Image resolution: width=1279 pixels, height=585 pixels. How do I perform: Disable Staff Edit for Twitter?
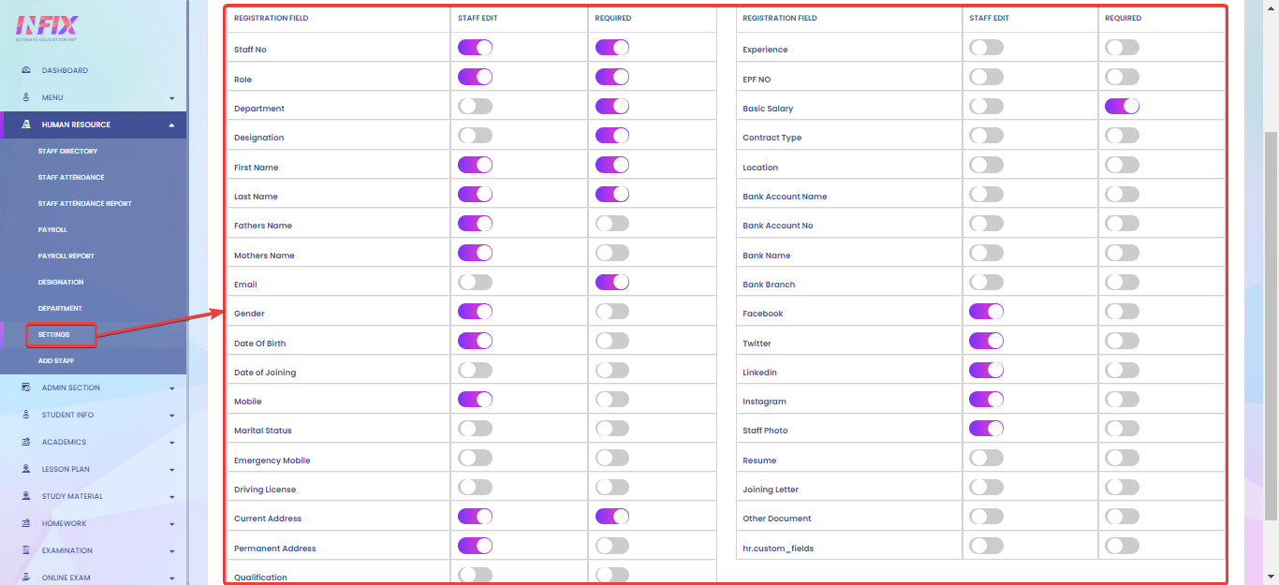[x=986, y=341]
